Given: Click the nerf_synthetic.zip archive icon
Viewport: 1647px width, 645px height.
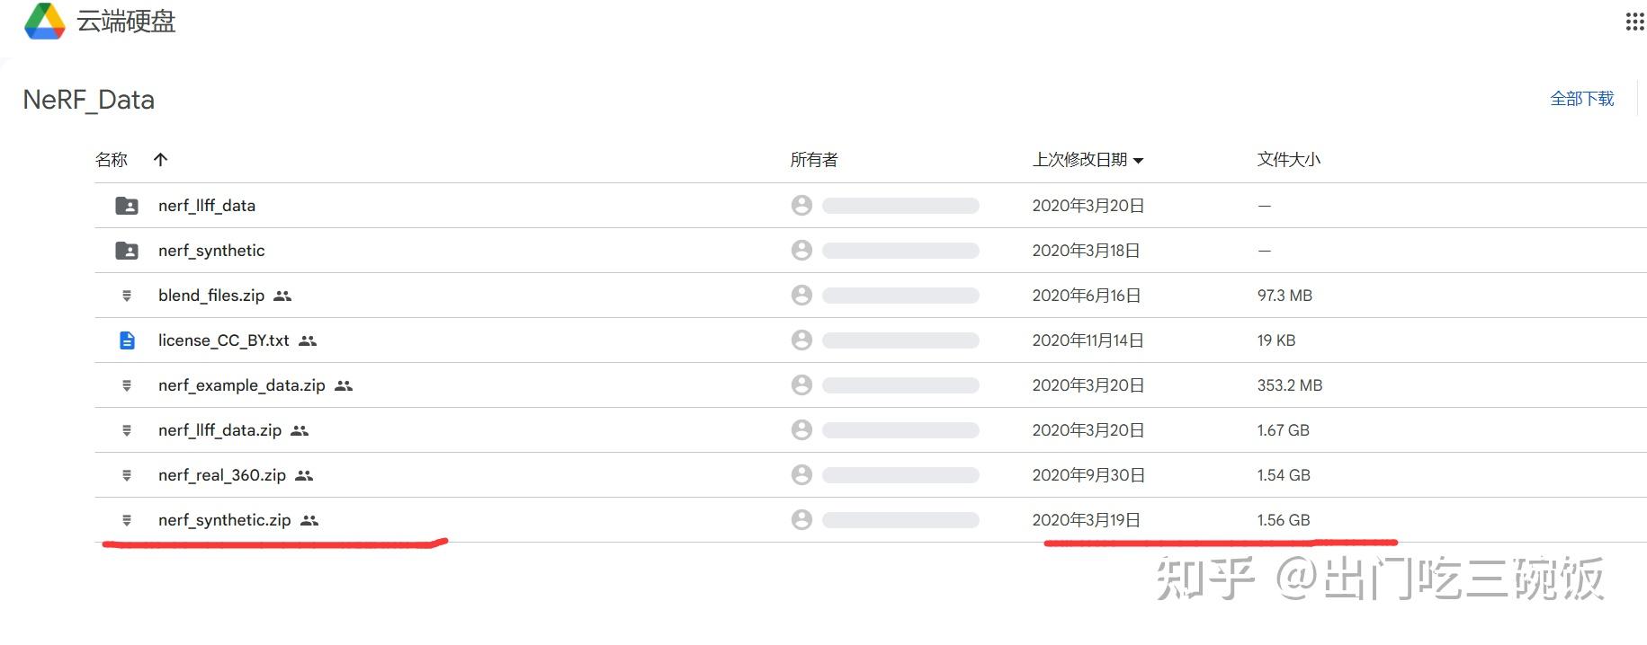Looking at the screenshot, I should pos(127,520).
